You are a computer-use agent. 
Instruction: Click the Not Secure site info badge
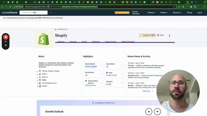coord(19,7)
